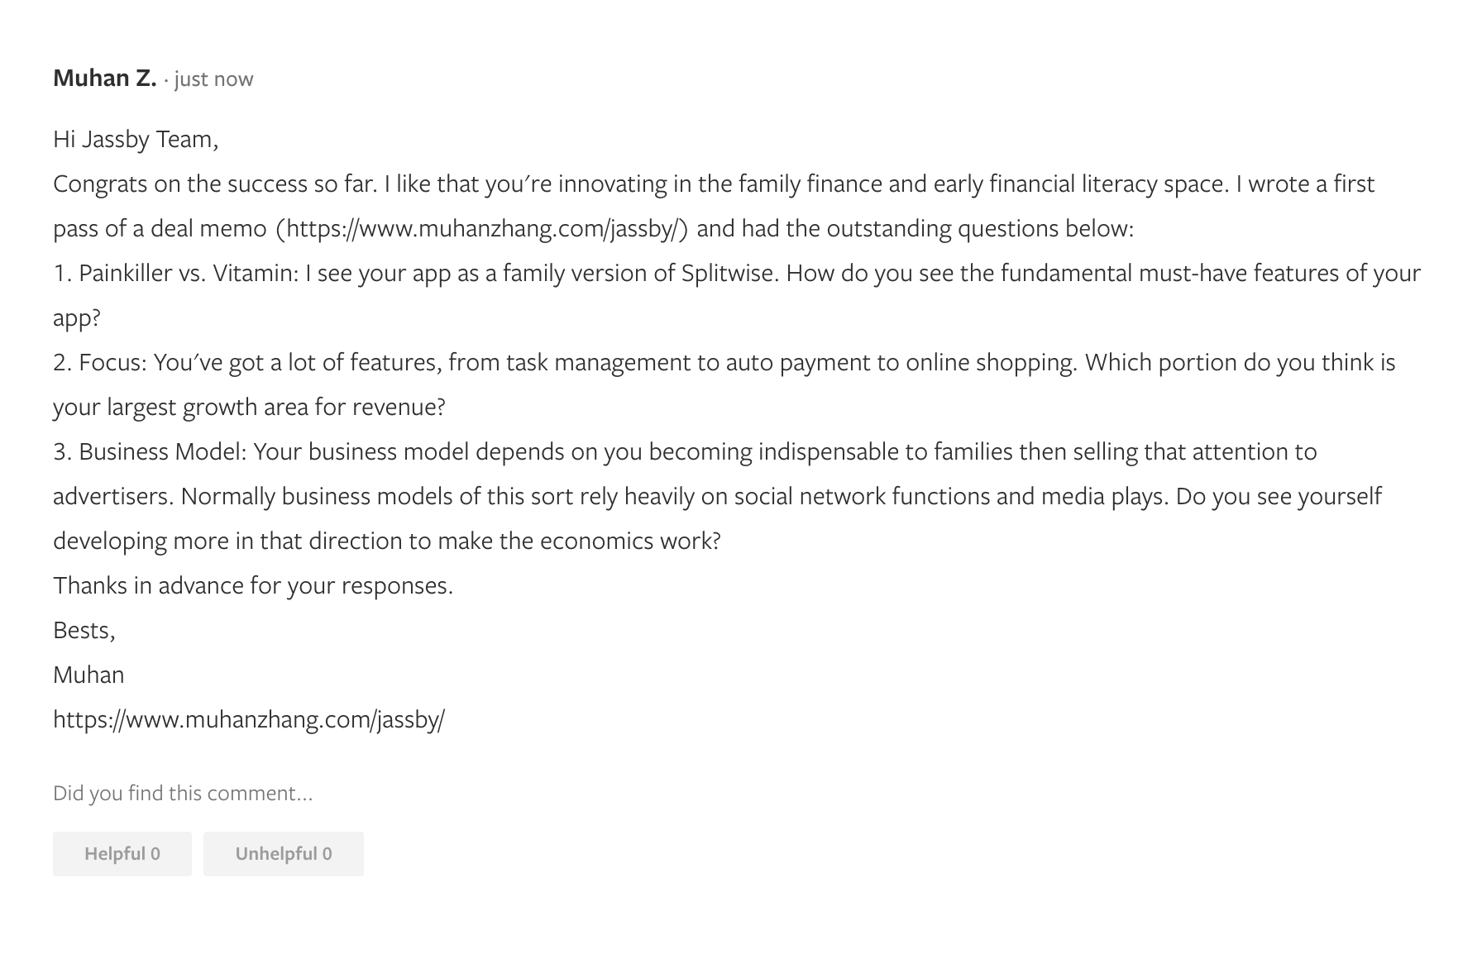Click the 'Congrats on the success so far' sentence
The height and width of the screenshot is (954, 1482).
coord(215,184)
